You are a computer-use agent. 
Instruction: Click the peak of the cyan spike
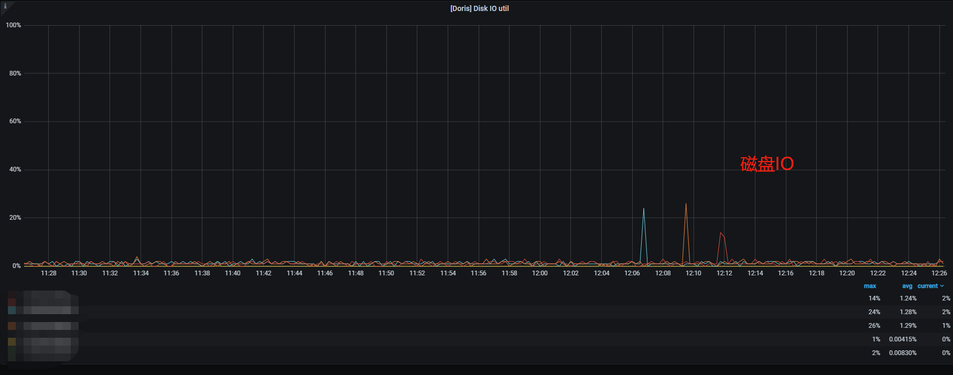(x=644, y=209)
